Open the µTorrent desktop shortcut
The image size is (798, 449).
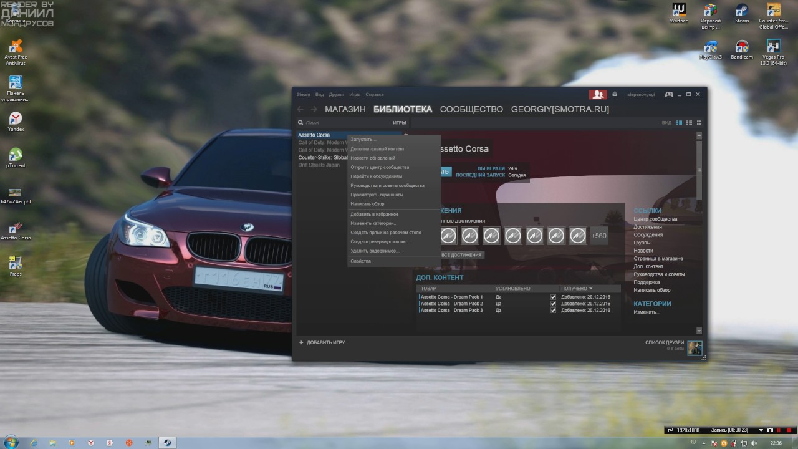(16, 158)
